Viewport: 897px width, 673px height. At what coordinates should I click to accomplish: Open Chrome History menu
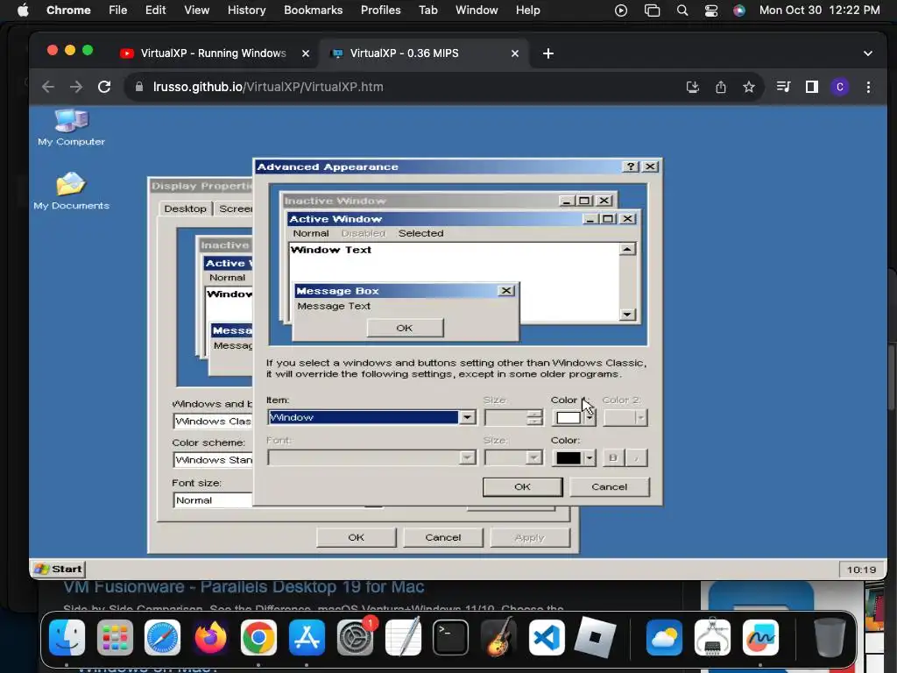click(246, 11)
